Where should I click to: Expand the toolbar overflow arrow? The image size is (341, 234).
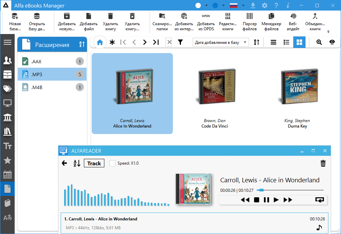(328, 32)
